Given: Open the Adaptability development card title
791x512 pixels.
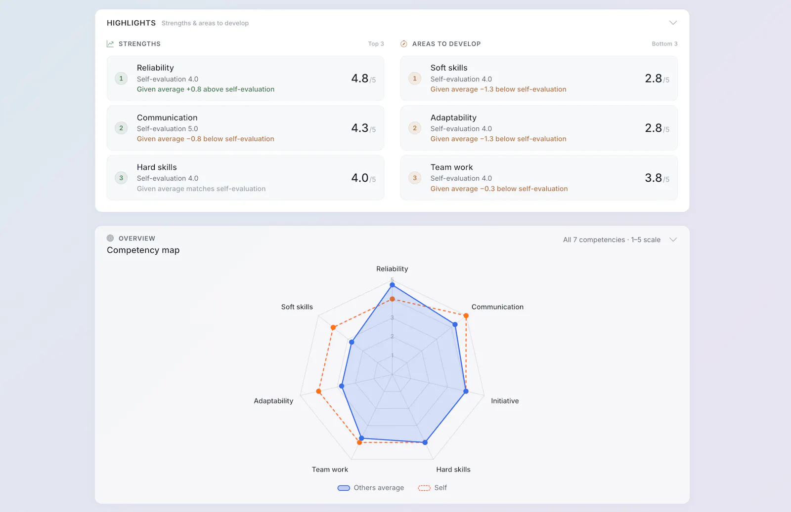Looking at the screenshot, I should [453, 118].
